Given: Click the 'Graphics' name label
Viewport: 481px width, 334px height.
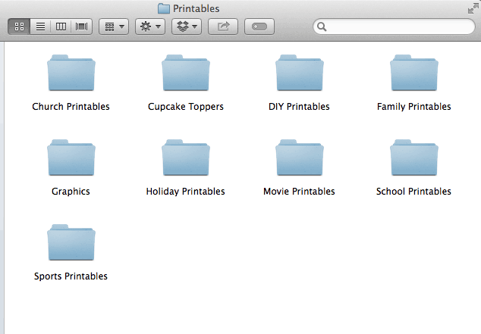Looking at the screenshot, I should pos(71,192).
